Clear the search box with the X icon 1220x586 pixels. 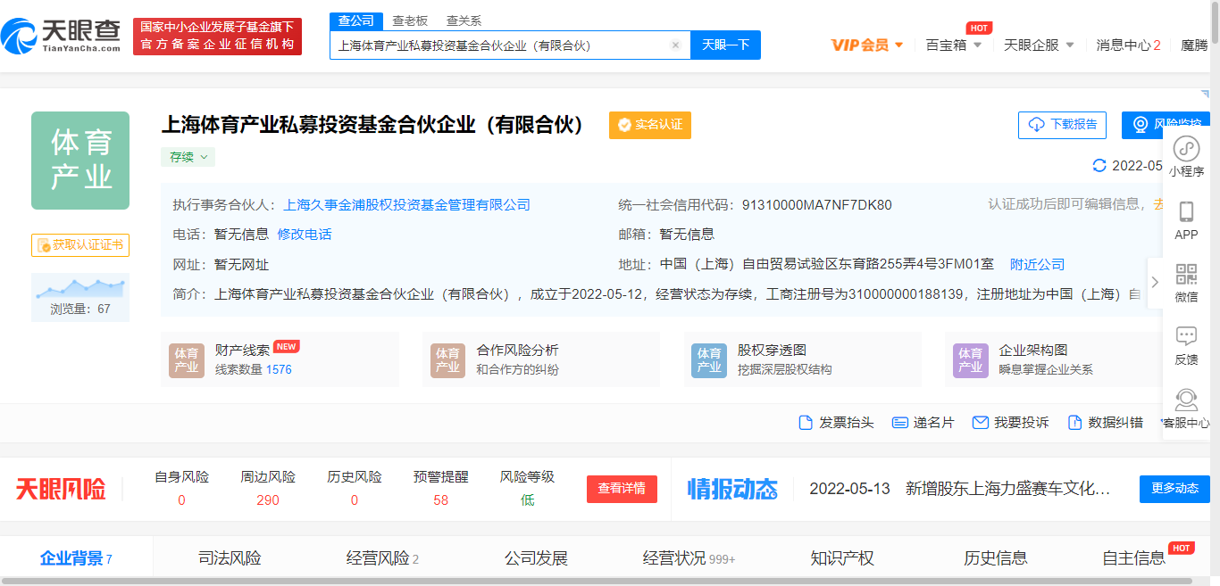pyautogui.click(x=675, y=45)
